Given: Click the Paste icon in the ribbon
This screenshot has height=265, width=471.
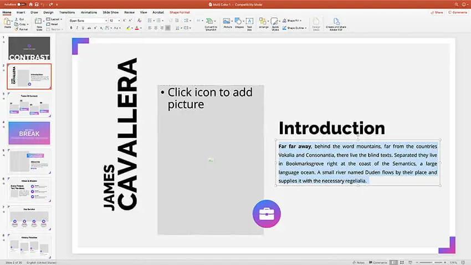Looking at the screenshot, I should click(8, 22).
